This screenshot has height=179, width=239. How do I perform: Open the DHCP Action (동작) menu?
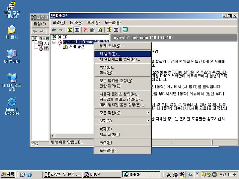pos(76,23)
